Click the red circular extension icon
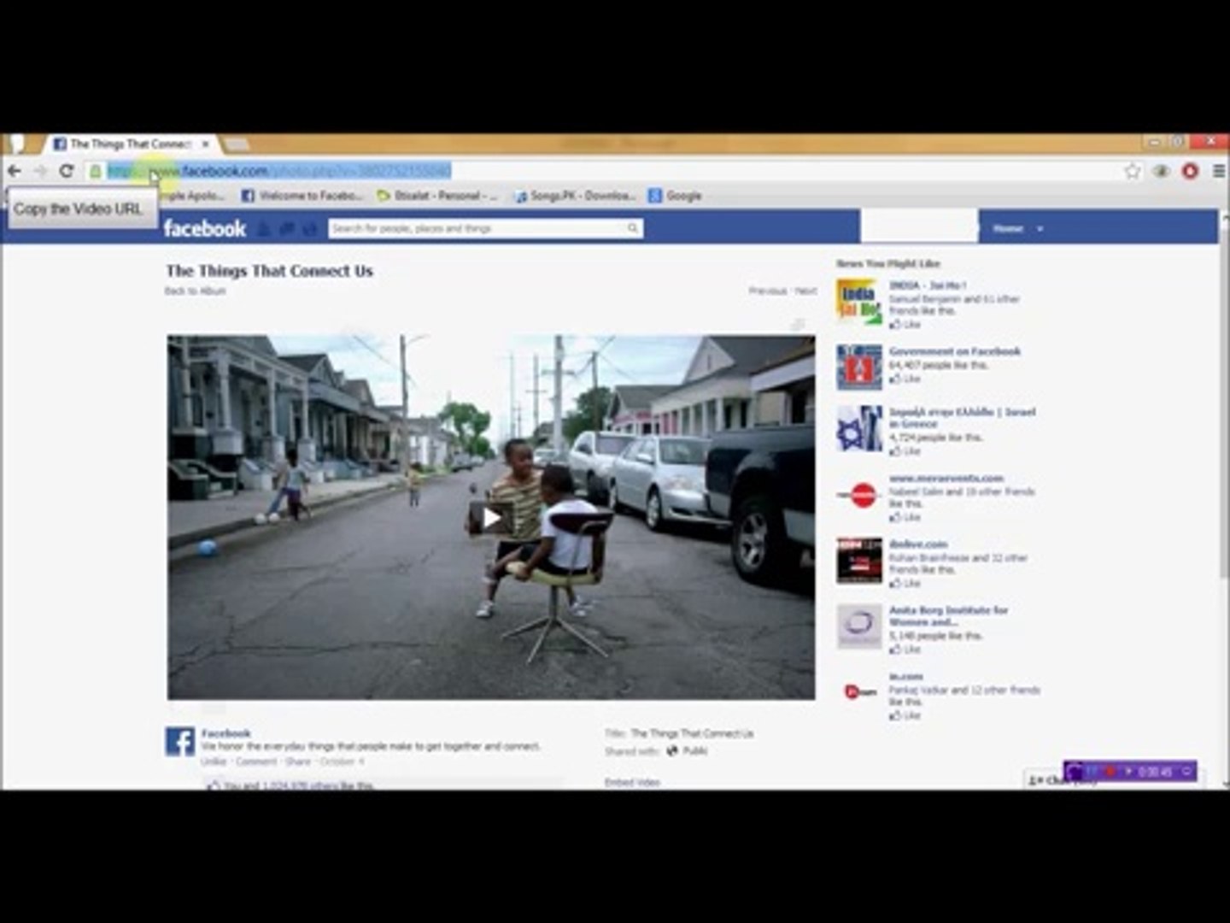Image resolution: width=1230 pixels, height=923 pixels. click(1190, 171)
